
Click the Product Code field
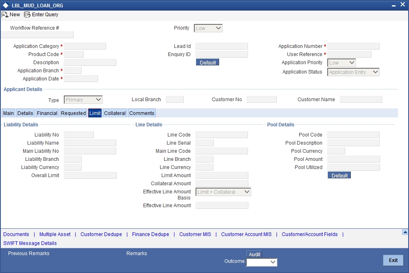pos(74,54)
